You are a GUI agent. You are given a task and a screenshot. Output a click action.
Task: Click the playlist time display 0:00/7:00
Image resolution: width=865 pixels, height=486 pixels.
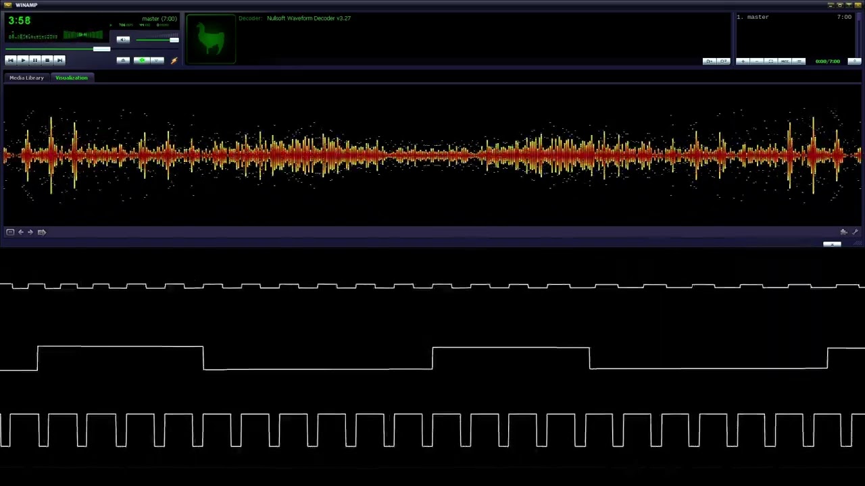pos(827,61)
